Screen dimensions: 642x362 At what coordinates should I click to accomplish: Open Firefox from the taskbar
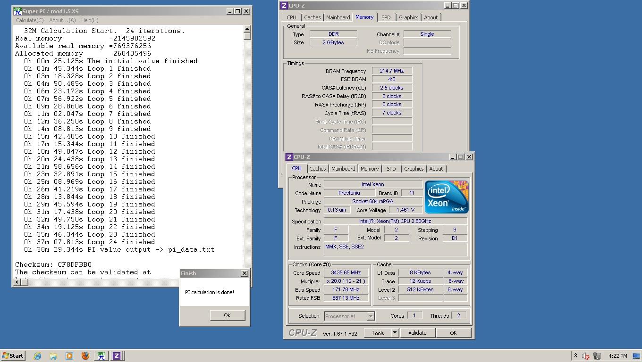click(x=85, y=356)
